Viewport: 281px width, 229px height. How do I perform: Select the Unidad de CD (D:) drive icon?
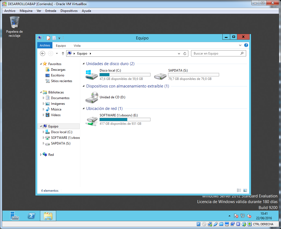tap(92, 97)
